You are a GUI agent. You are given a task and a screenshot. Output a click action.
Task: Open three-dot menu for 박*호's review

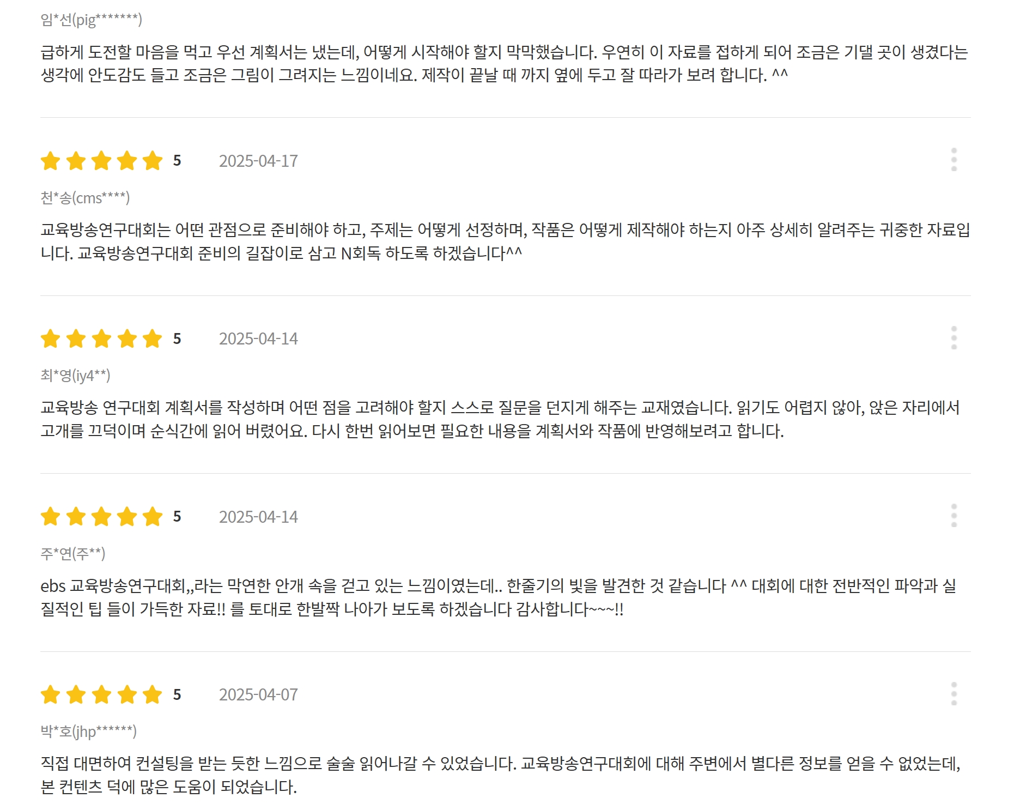pyautogui.click(x=954, y=694)
